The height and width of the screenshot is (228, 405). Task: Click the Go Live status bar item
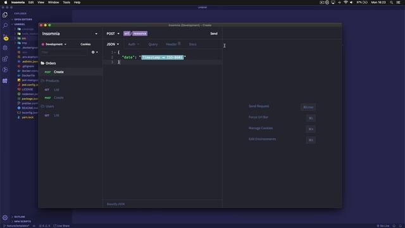click(x=383, y=226)
